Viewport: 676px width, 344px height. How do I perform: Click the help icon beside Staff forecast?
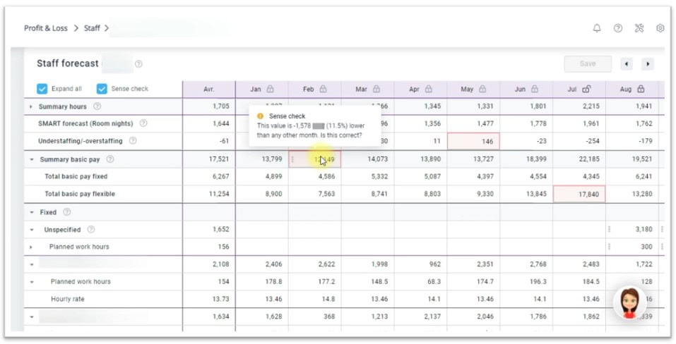point(138,64)
